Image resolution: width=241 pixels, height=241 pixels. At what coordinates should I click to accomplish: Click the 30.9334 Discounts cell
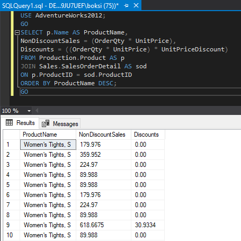(x=148, y=225)
